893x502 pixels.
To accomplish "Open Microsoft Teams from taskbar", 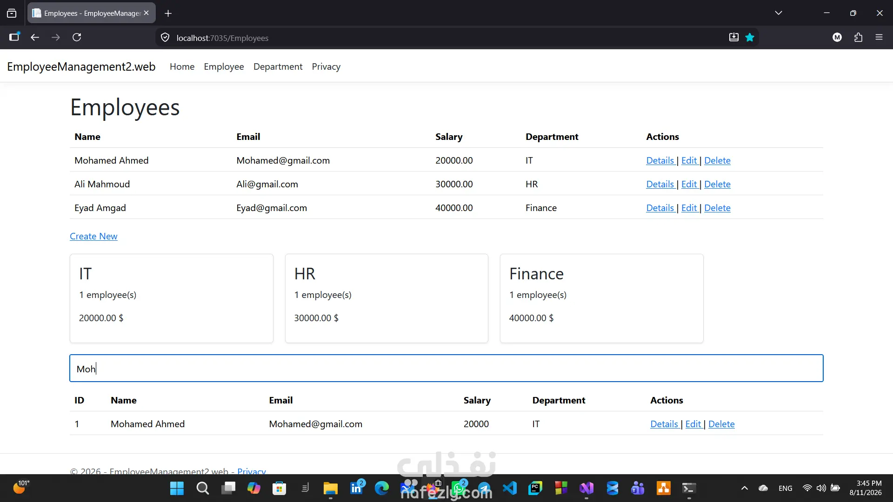I will (638, 488).
